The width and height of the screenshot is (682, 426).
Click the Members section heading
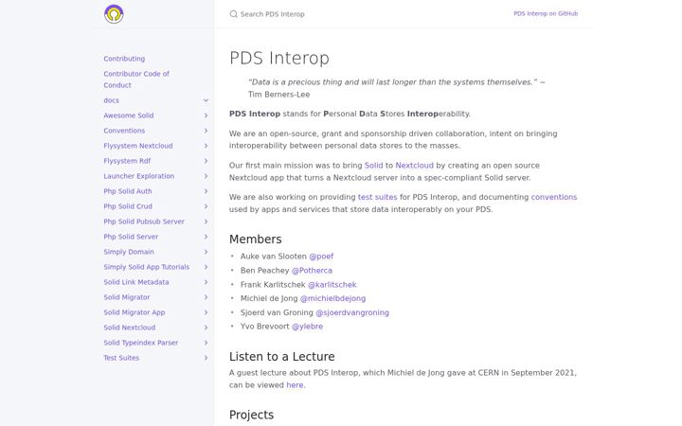(256, 240)
